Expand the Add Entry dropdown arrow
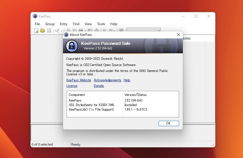 (x=62, y=31)
